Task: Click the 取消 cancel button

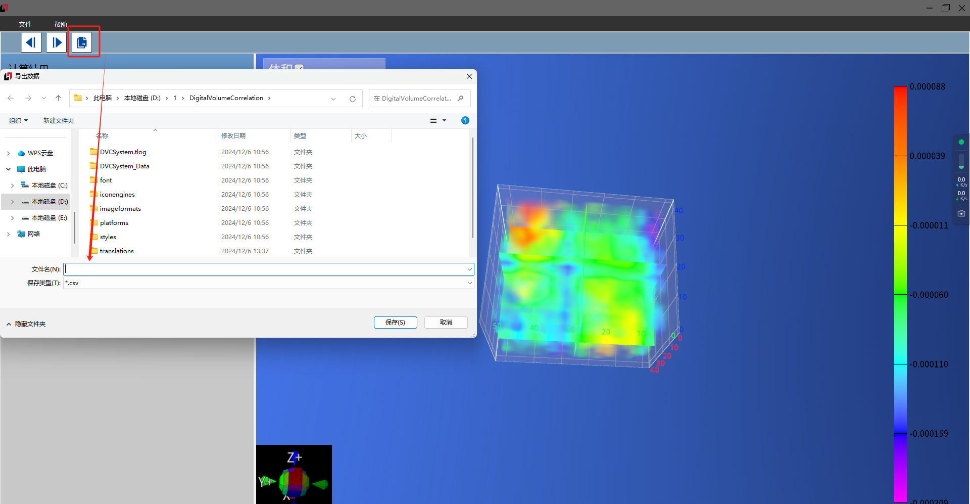Action: [x=446, y=323]
